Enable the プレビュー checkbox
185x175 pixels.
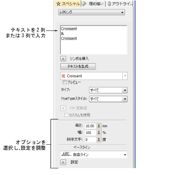(64, 82)
